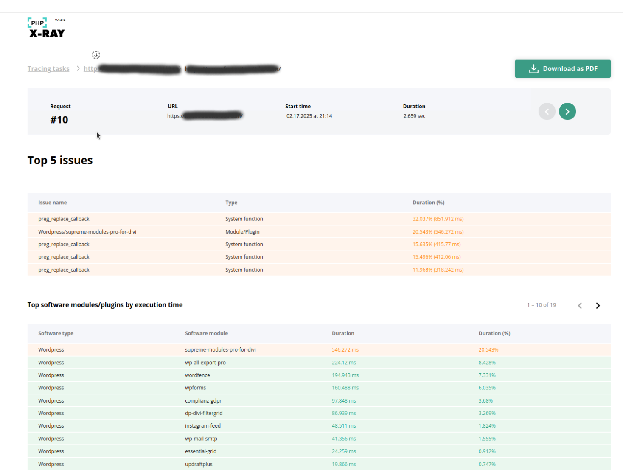Open the Tracing tasks breadcrumb link
Screen dimensions: 623x476
(48, 69)
